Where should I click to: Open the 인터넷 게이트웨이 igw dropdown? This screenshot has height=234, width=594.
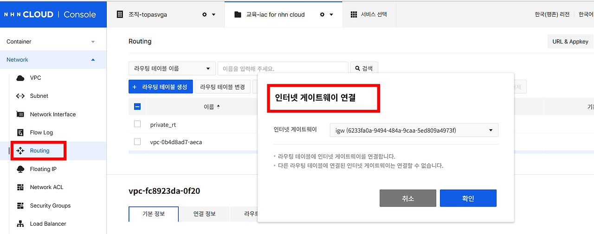(414, 130)
